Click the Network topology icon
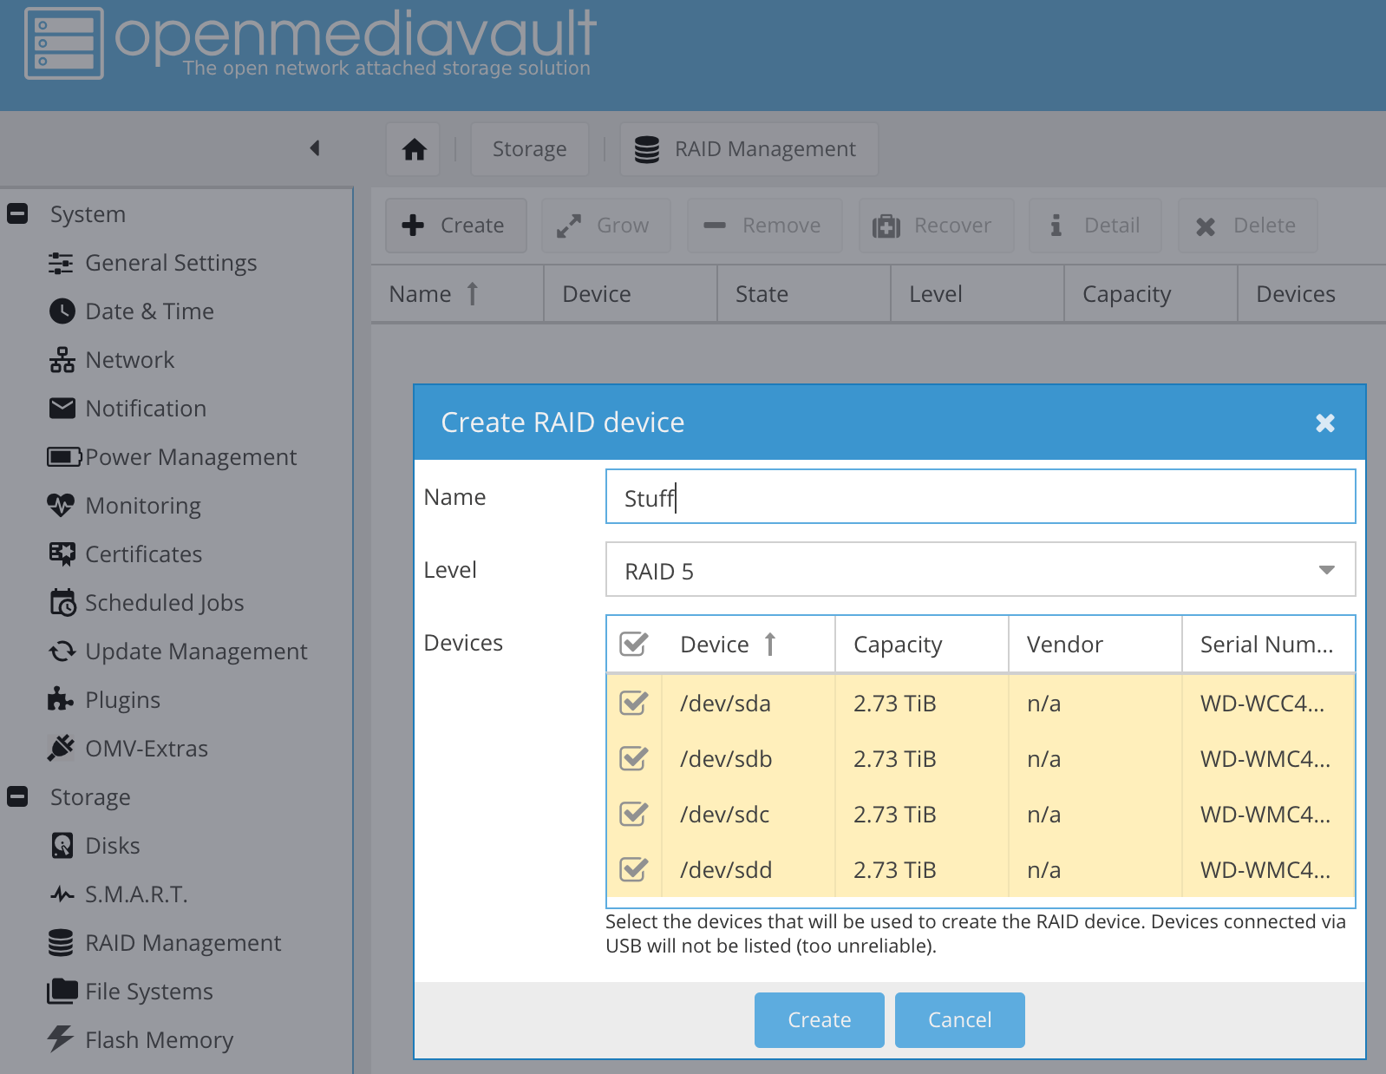The height and width of the screenshot is (1074, 1386). [x=62, y=359]
